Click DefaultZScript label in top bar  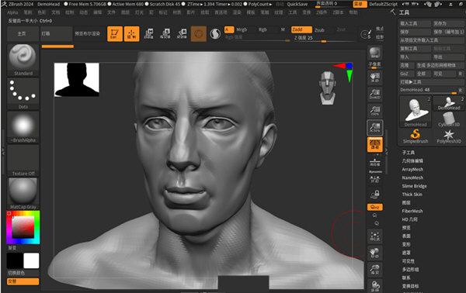click(384, 4)
